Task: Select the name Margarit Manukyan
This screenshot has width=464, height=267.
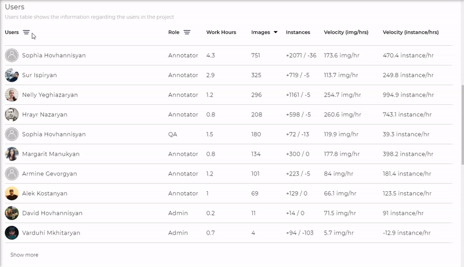Action: pyautogui.click(x=50, y=154)
